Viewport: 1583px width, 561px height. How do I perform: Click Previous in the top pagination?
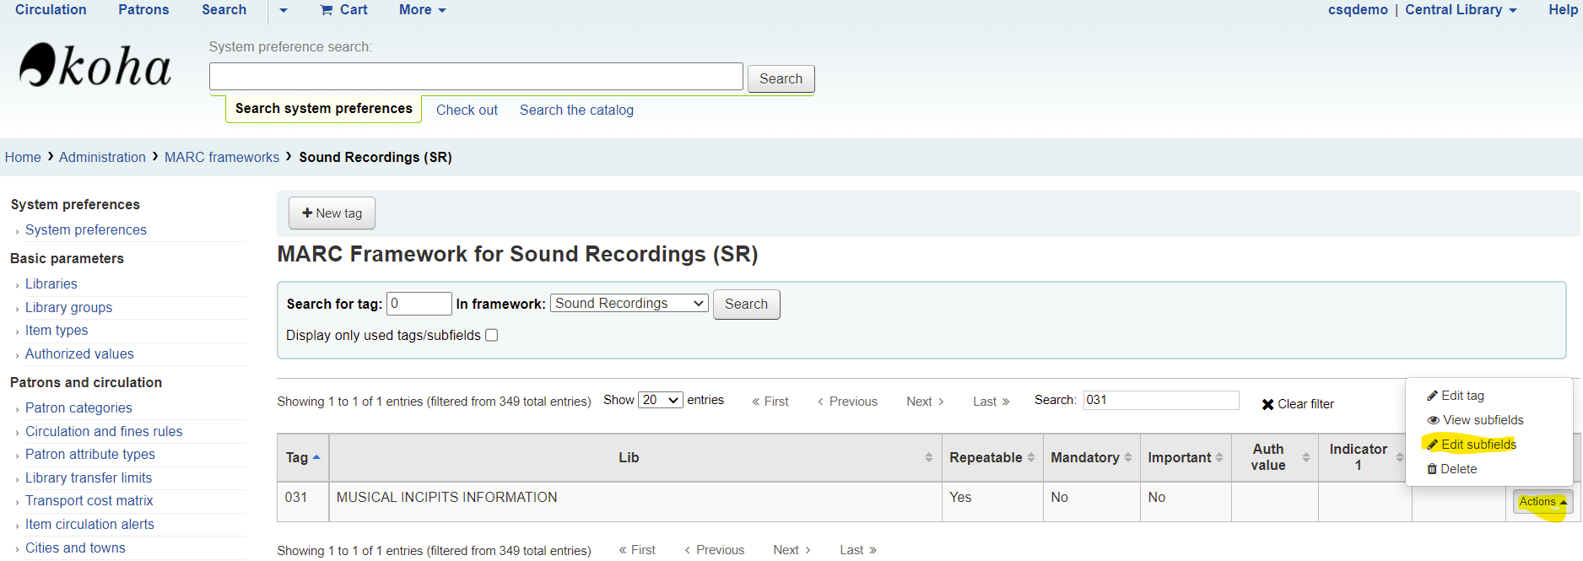pos(847,402)
